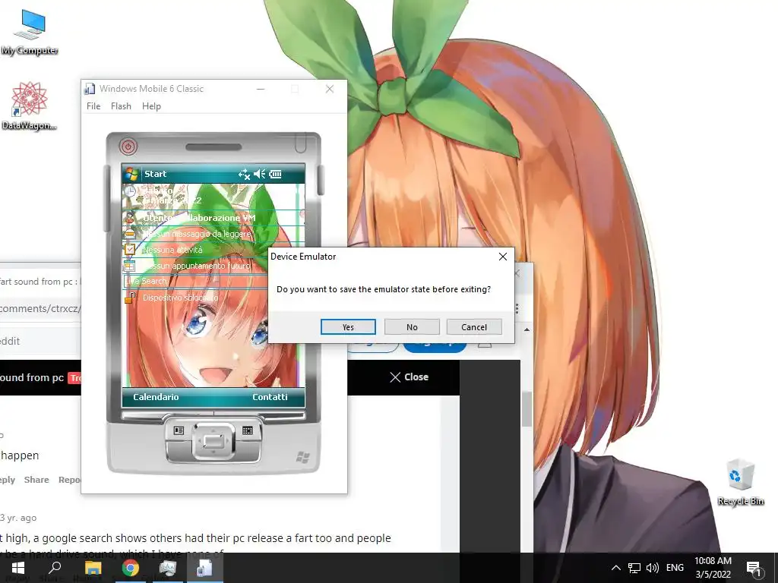Click Close in the browser dark banner
This screenshot has width=778, height=583.
tap(410, 377)
